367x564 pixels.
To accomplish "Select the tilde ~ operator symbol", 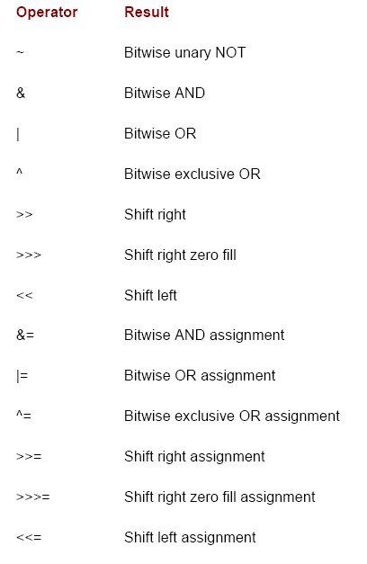I will (x=20, y=52).
